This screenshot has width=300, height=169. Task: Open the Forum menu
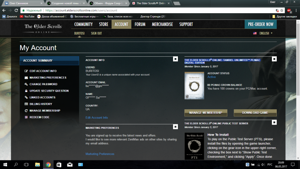click(x=140, y=24)
